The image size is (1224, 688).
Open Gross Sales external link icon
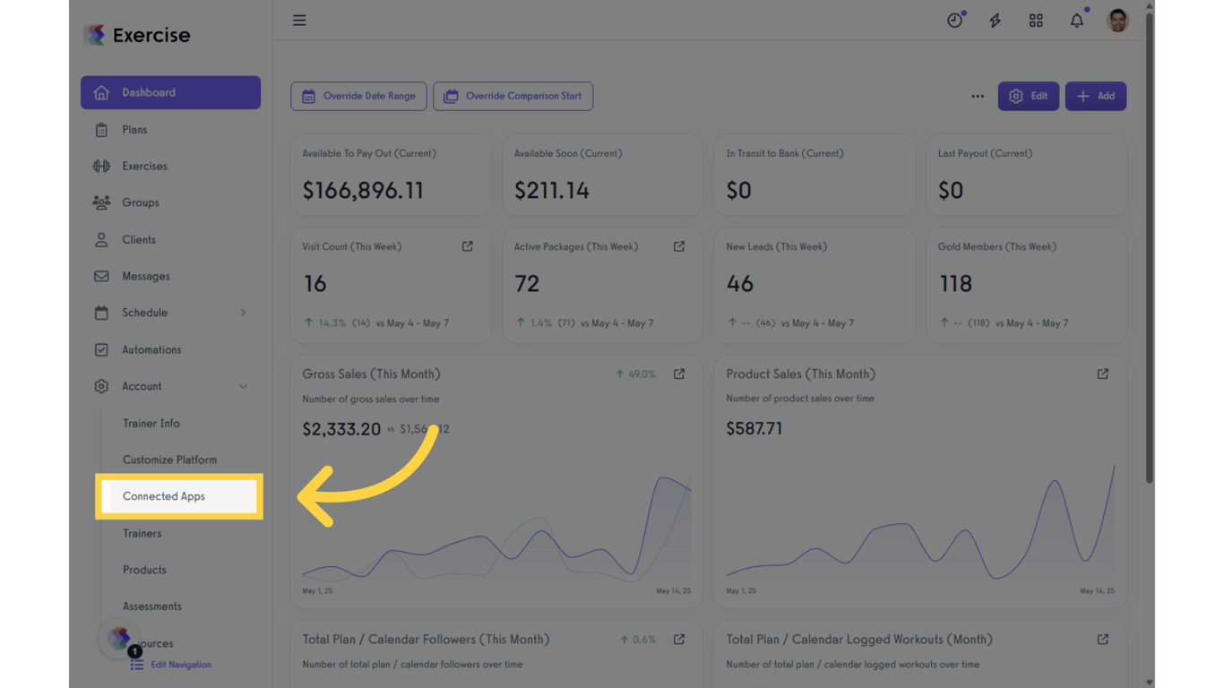click(679, 374)
